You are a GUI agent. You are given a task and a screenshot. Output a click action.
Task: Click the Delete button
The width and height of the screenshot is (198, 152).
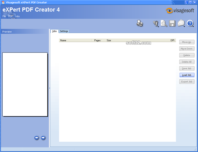[x=187, y=55]
